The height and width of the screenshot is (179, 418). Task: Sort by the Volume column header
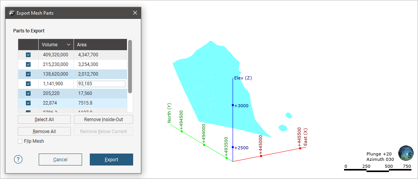[x=56, y=45]
